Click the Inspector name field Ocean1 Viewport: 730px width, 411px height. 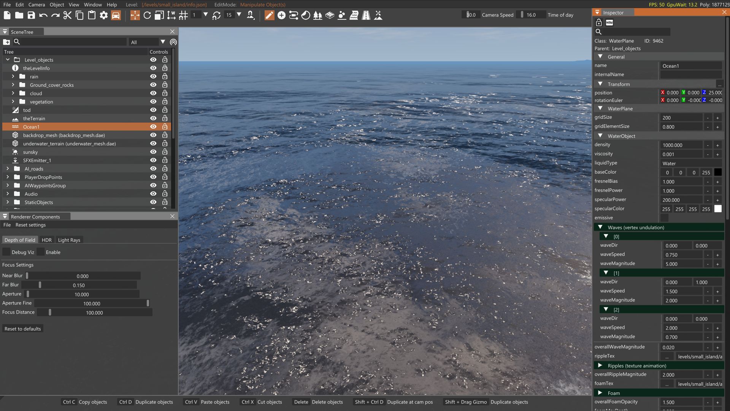[690, 66]
